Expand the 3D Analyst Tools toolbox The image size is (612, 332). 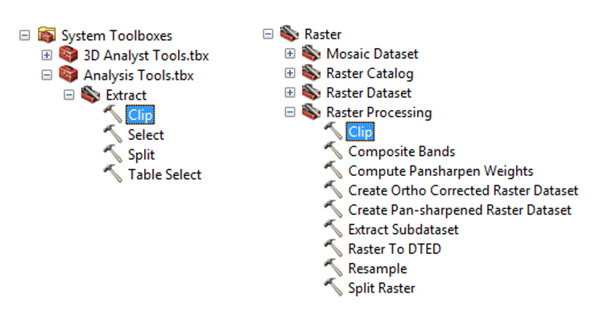click(47, 55)
